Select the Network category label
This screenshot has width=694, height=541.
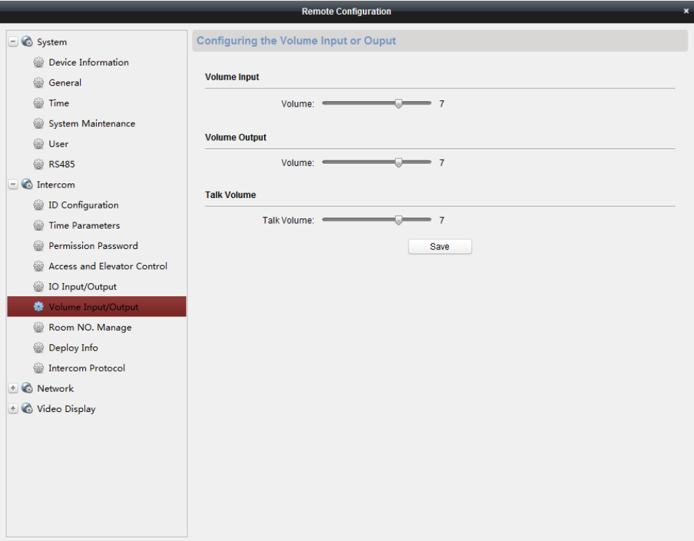[55, 388]
